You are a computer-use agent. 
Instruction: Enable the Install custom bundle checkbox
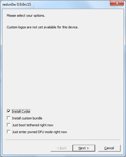pos(9,118)
